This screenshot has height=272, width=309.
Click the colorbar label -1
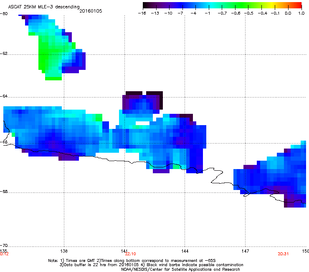pos(207,13)
